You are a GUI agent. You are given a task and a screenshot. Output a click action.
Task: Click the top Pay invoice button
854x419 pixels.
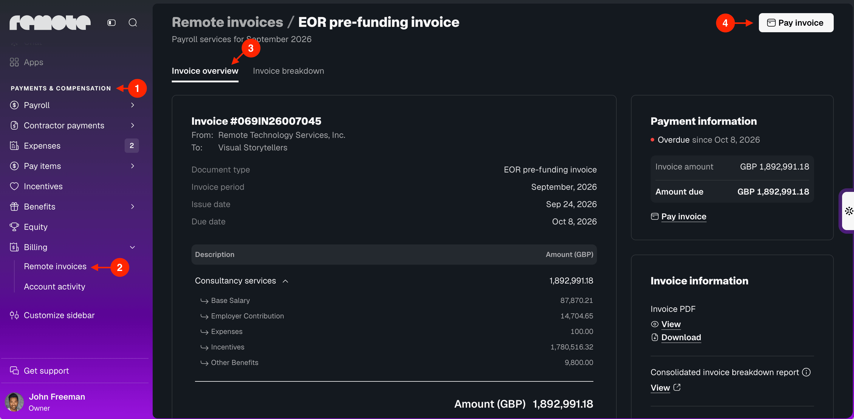click(x=796, y=23)
